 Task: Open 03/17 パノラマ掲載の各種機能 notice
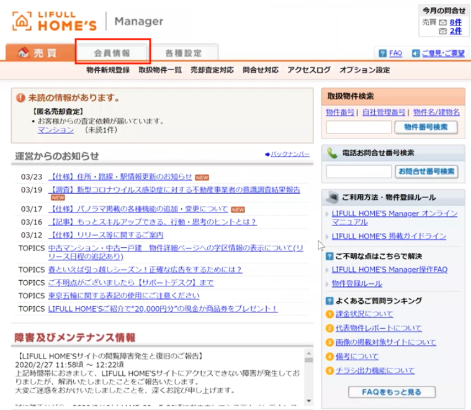pyautogui.click(x=138, y=209)
